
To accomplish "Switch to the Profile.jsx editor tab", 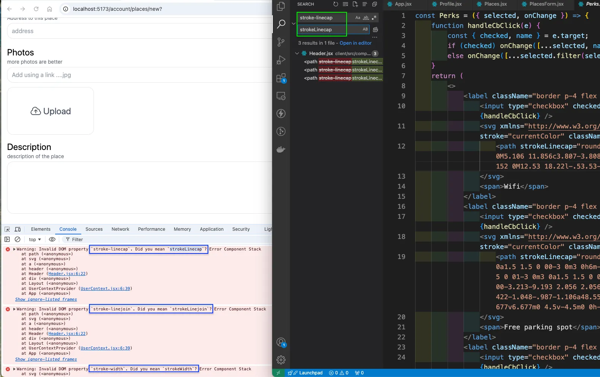I will coord(451,4).
